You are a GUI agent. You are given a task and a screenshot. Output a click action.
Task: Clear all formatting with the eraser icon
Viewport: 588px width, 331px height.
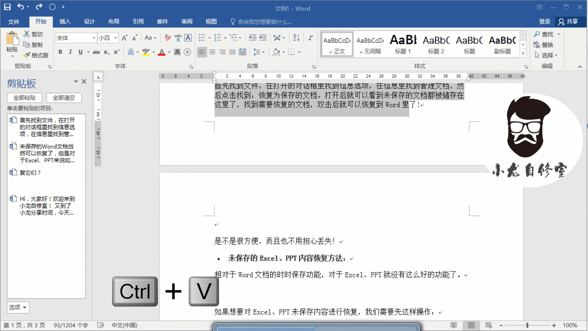tap(168, 38)
